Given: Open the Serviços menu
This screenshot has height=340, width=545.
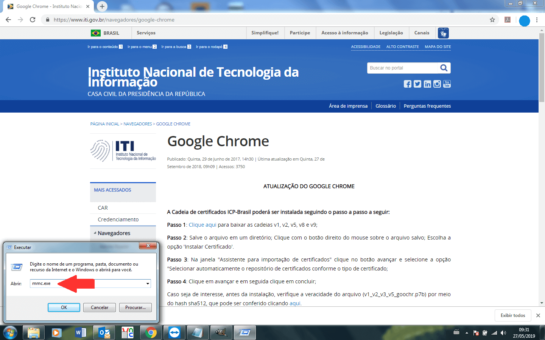Looking at the screenshot, I should point(146,33).
